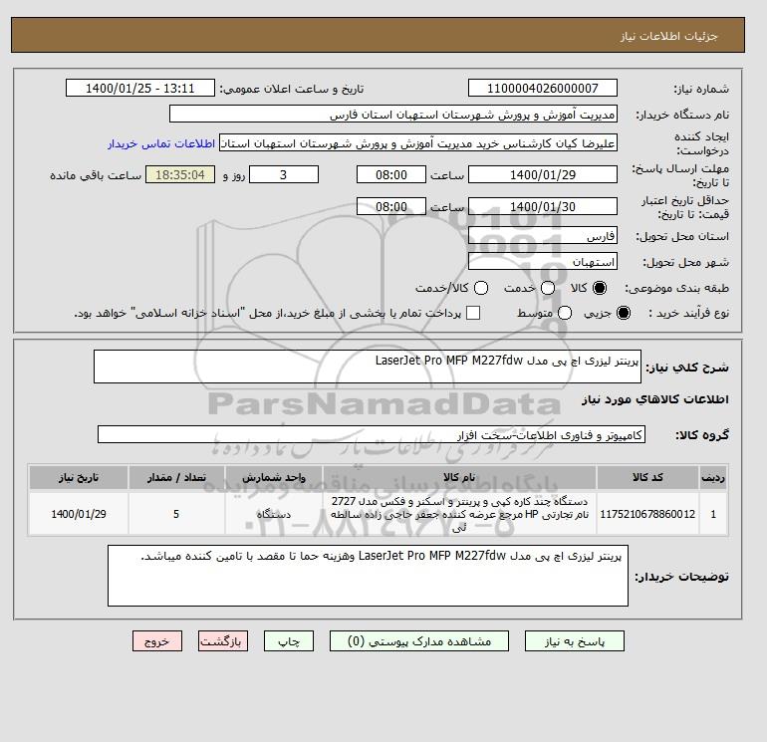Screen dimensions: 767x742
Task: Click remaining time countdown 18:35:04
Action: pos(180,174)
